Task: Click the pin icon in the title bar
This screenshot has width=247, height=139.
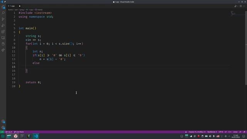Action: coord(5,2)
